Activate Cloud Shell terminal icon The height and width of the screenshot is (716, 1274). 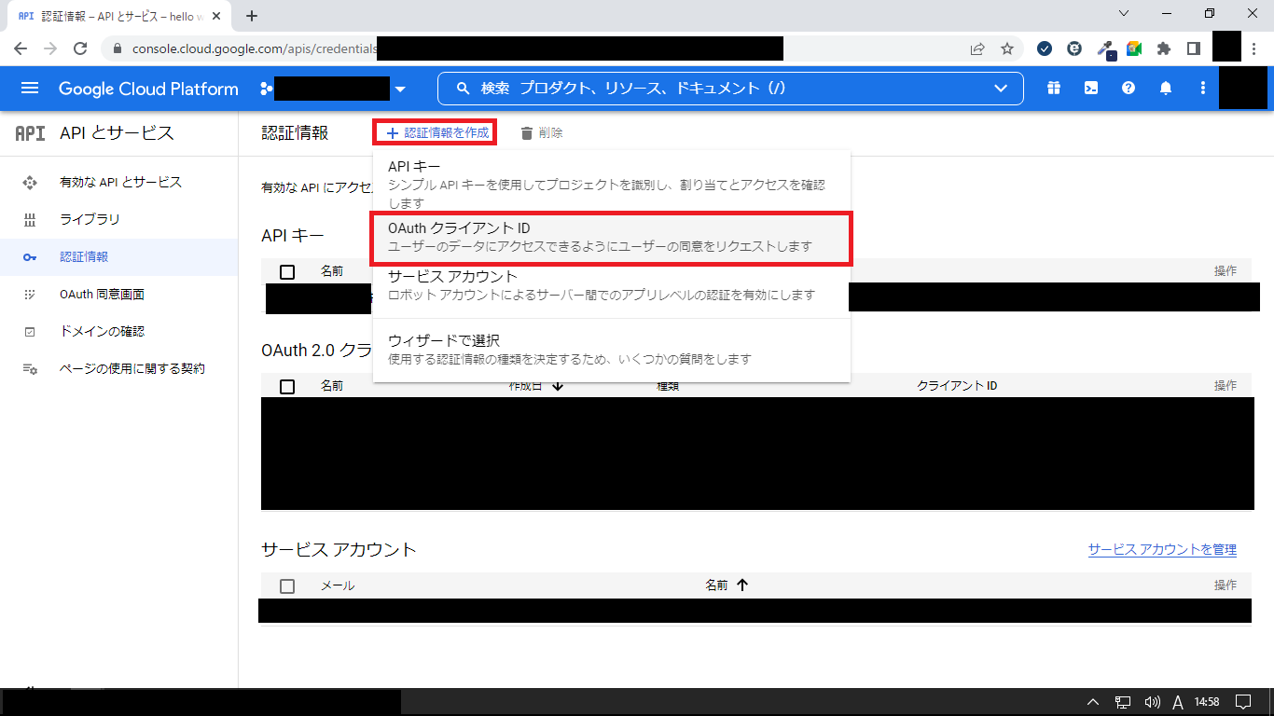(x=1090, y=89)
